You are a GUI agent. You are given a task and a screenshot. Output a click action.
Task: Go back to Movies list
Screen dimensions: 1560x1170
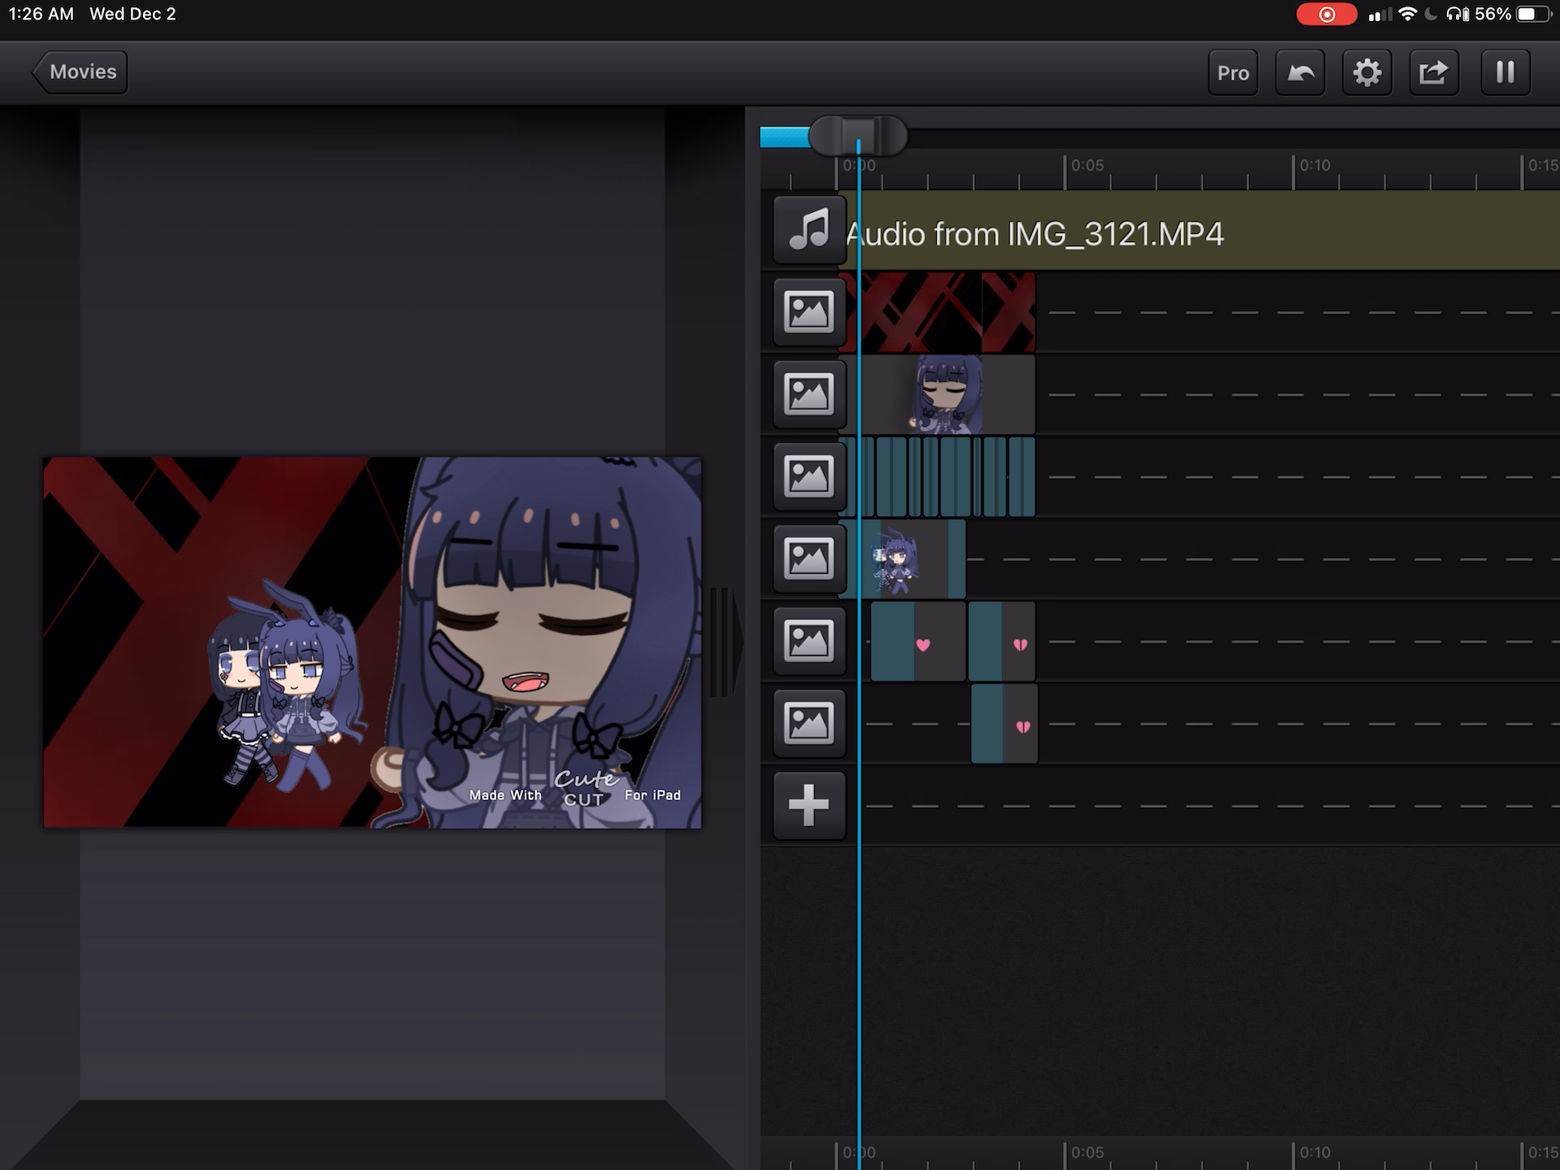80,71
